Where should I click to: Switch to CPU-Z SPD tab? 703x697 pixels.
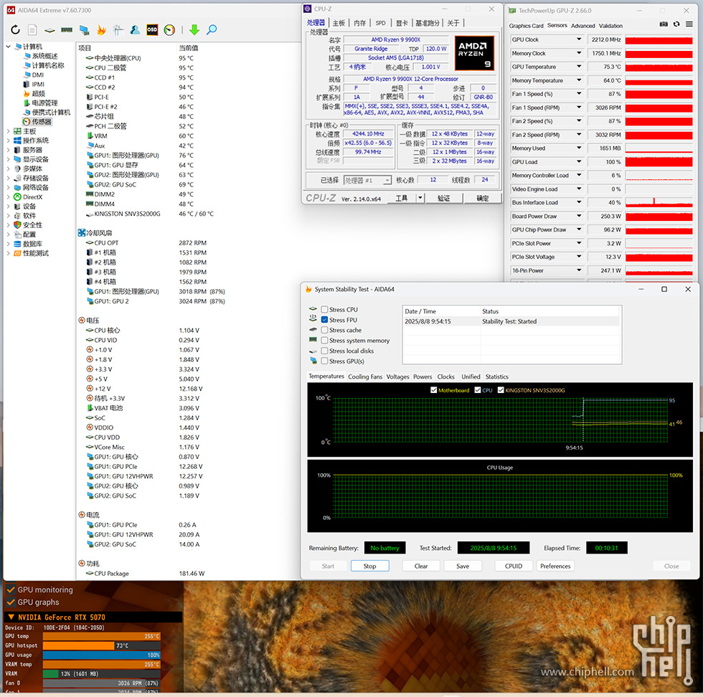point(381,23)
